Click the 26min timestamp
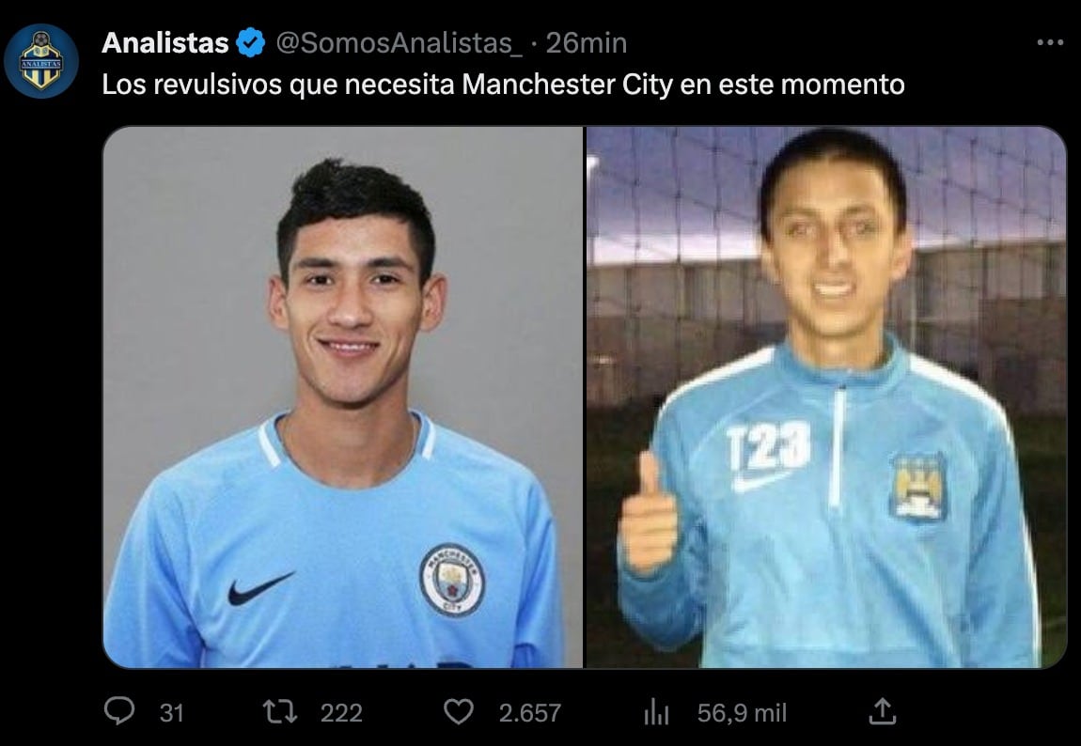 click(x=586, y=43)
